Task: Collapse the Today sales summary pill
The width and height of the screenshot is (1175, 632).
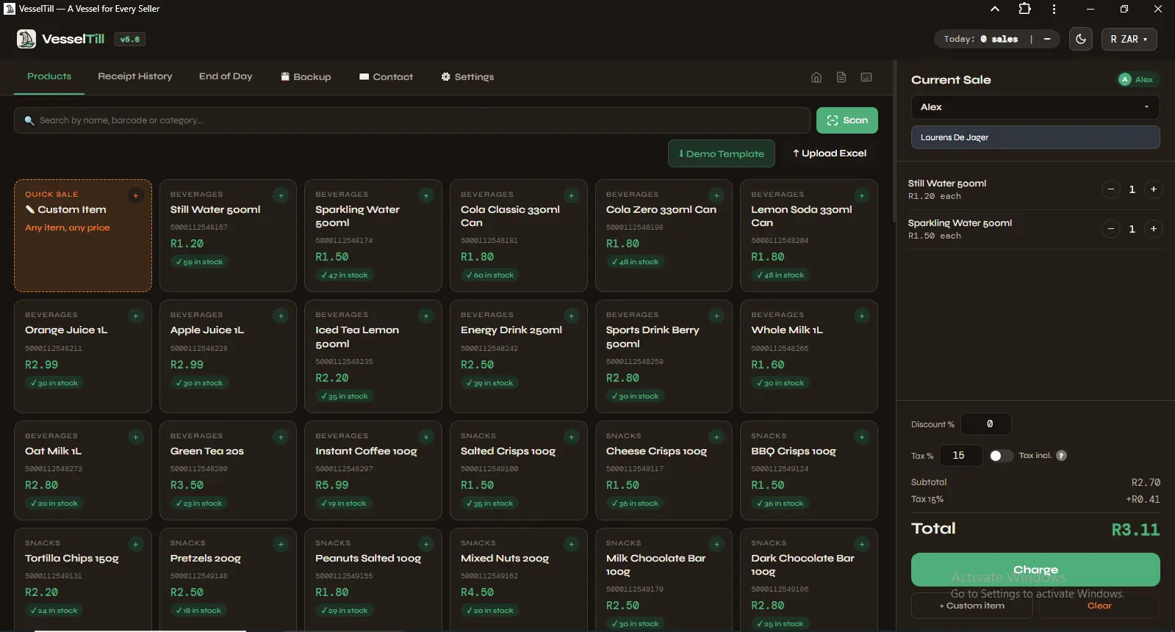Action: [x=1047, y=39]
